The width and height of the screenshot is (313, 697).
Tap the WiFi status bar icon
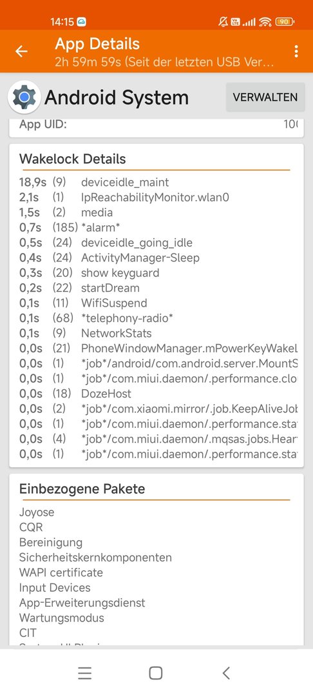point(265,21)
